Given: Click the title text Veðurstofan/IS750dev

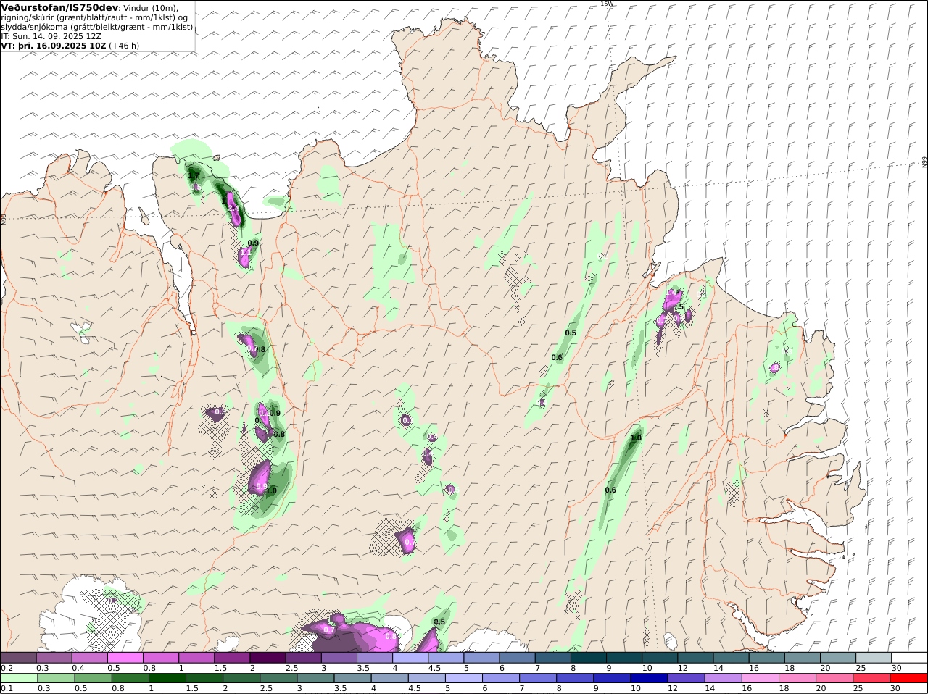Looking at the screenshot, I should coord(60,7).
